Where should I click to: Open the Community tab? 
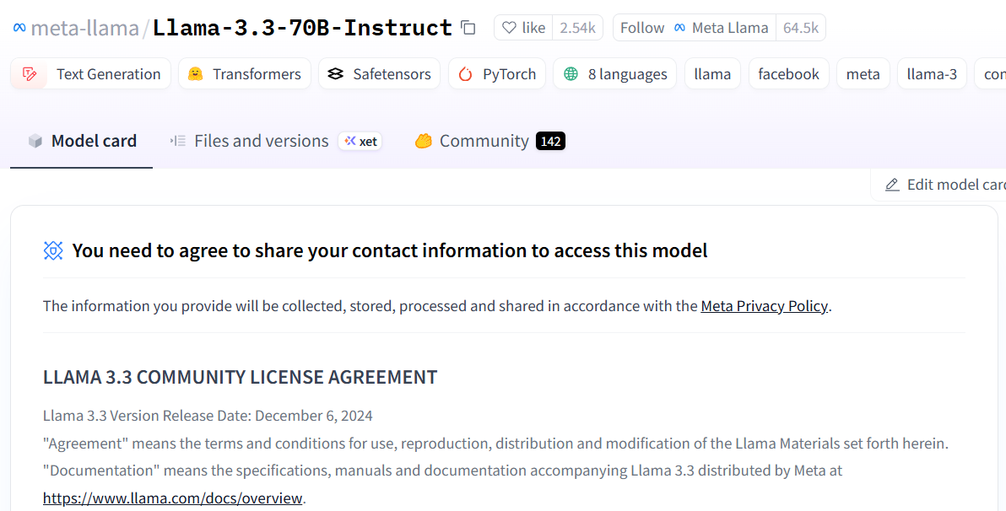[x=484, y=141]
